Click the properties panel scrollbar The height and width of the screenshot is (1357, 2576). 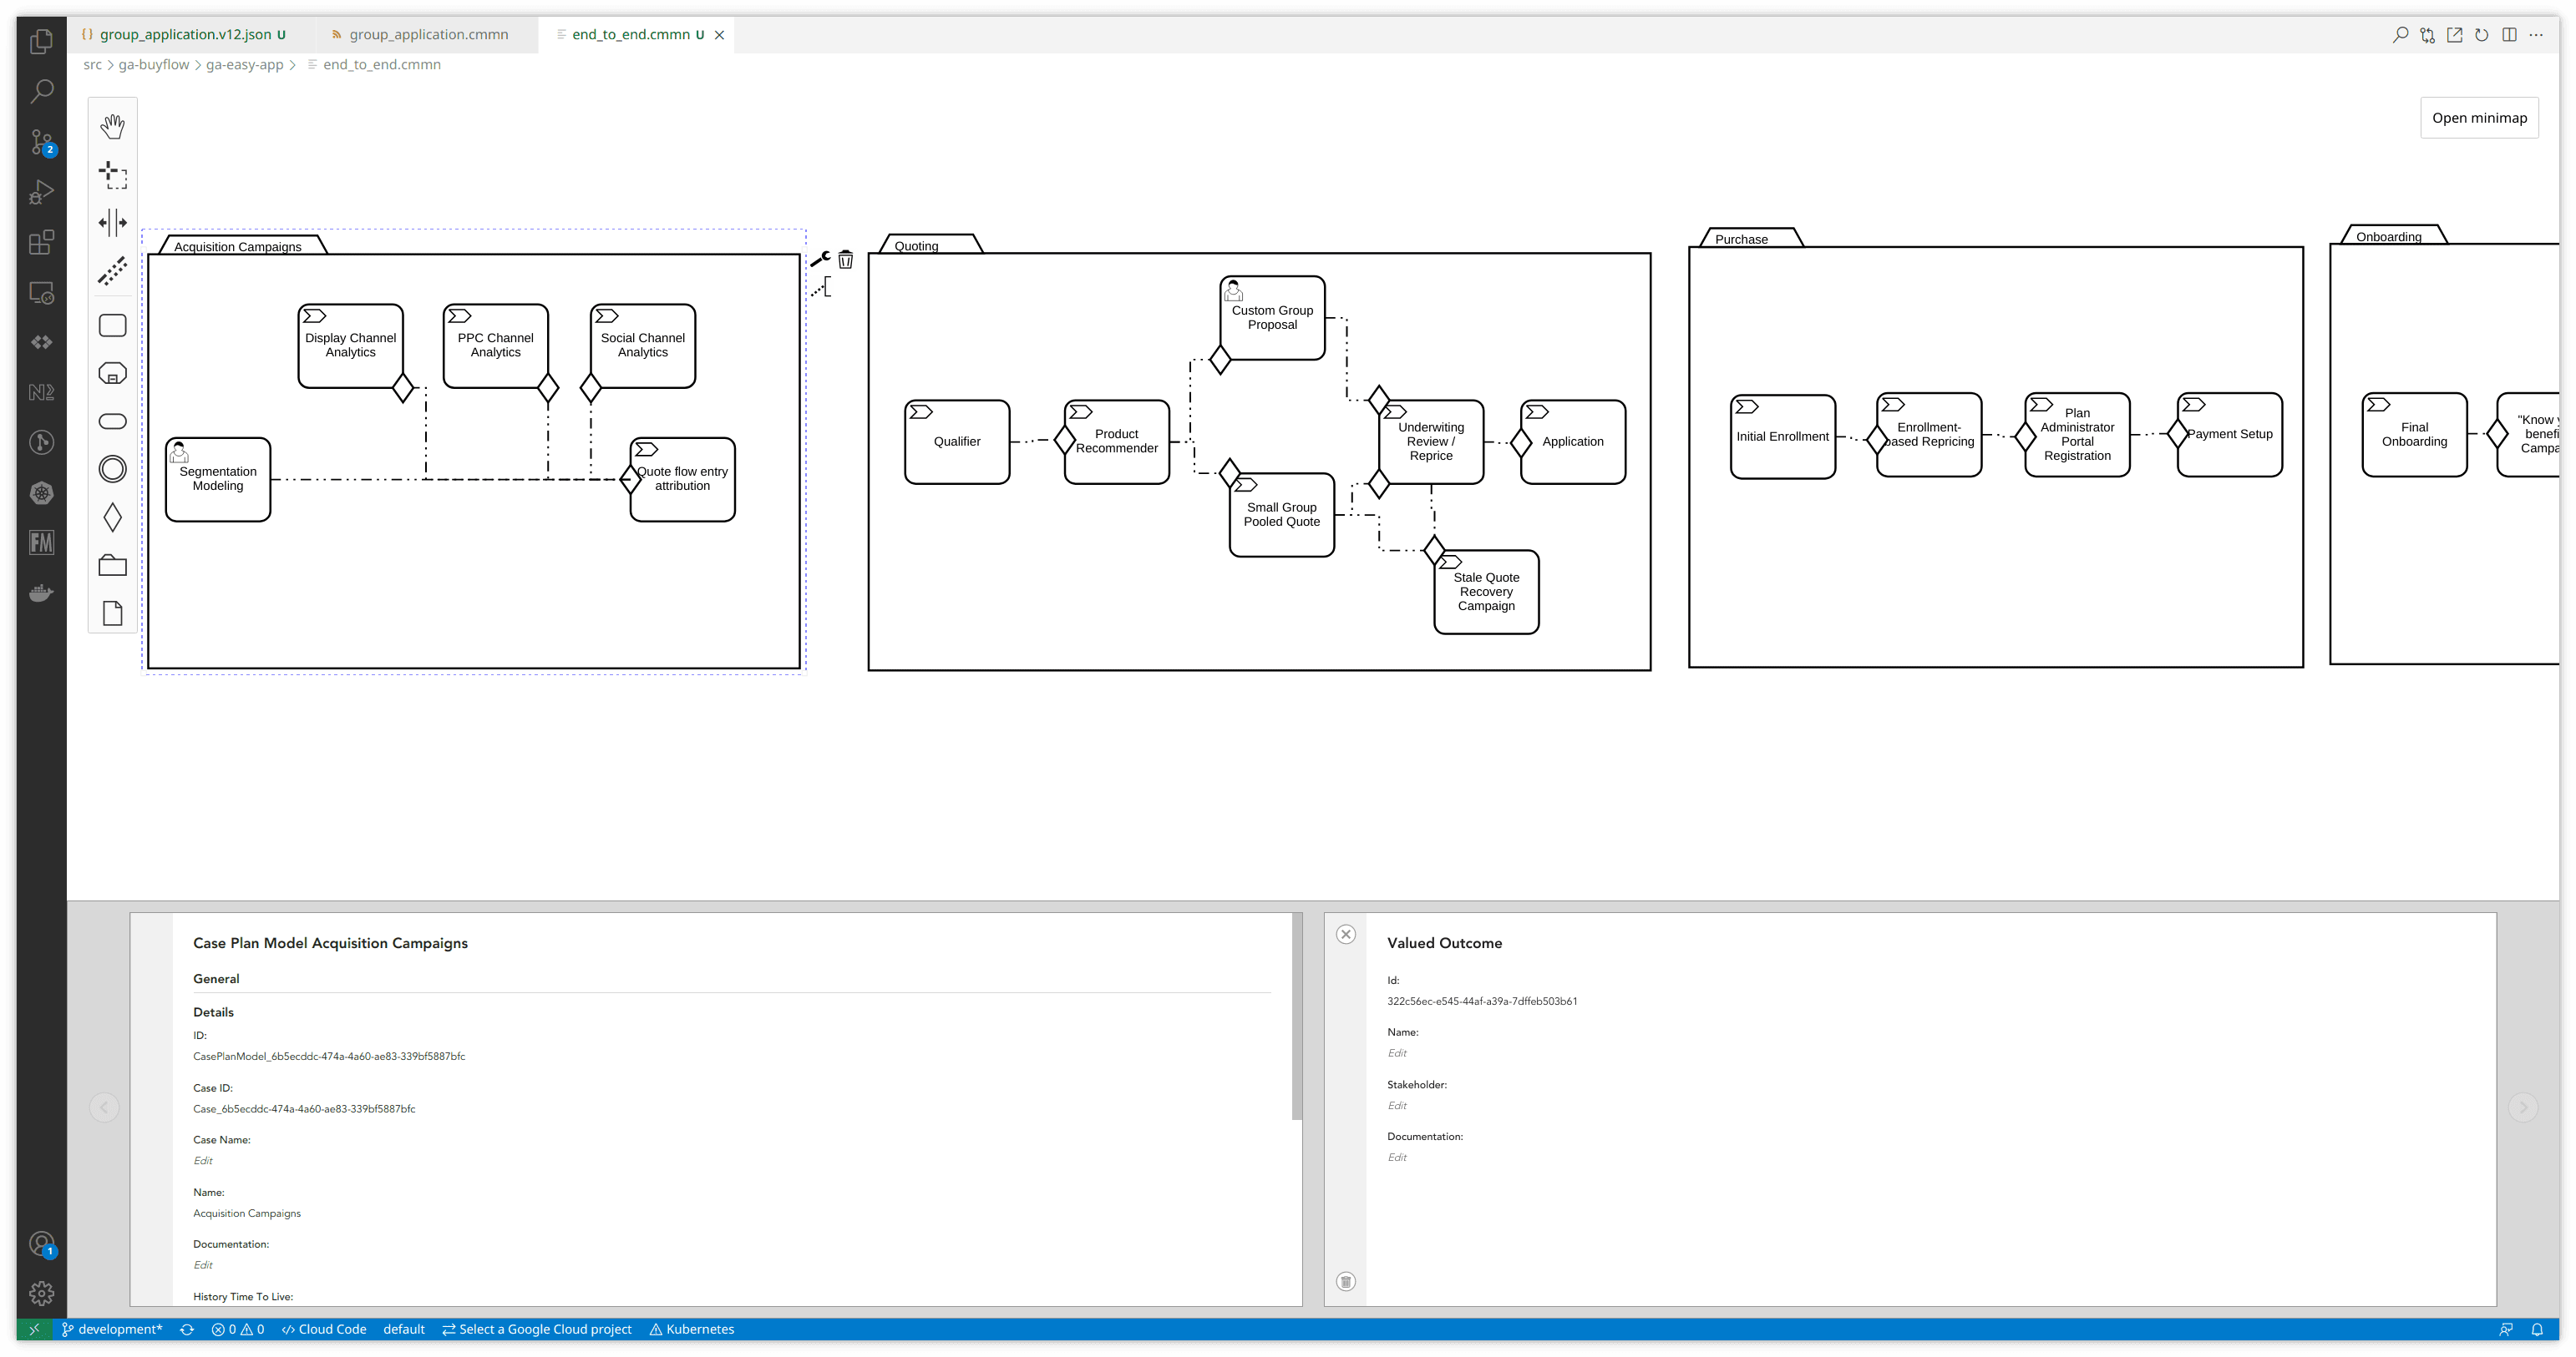point(1297,1016)
